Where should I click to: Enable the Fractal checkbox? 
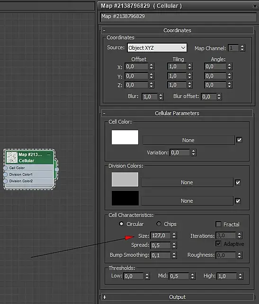pos(218,224)
